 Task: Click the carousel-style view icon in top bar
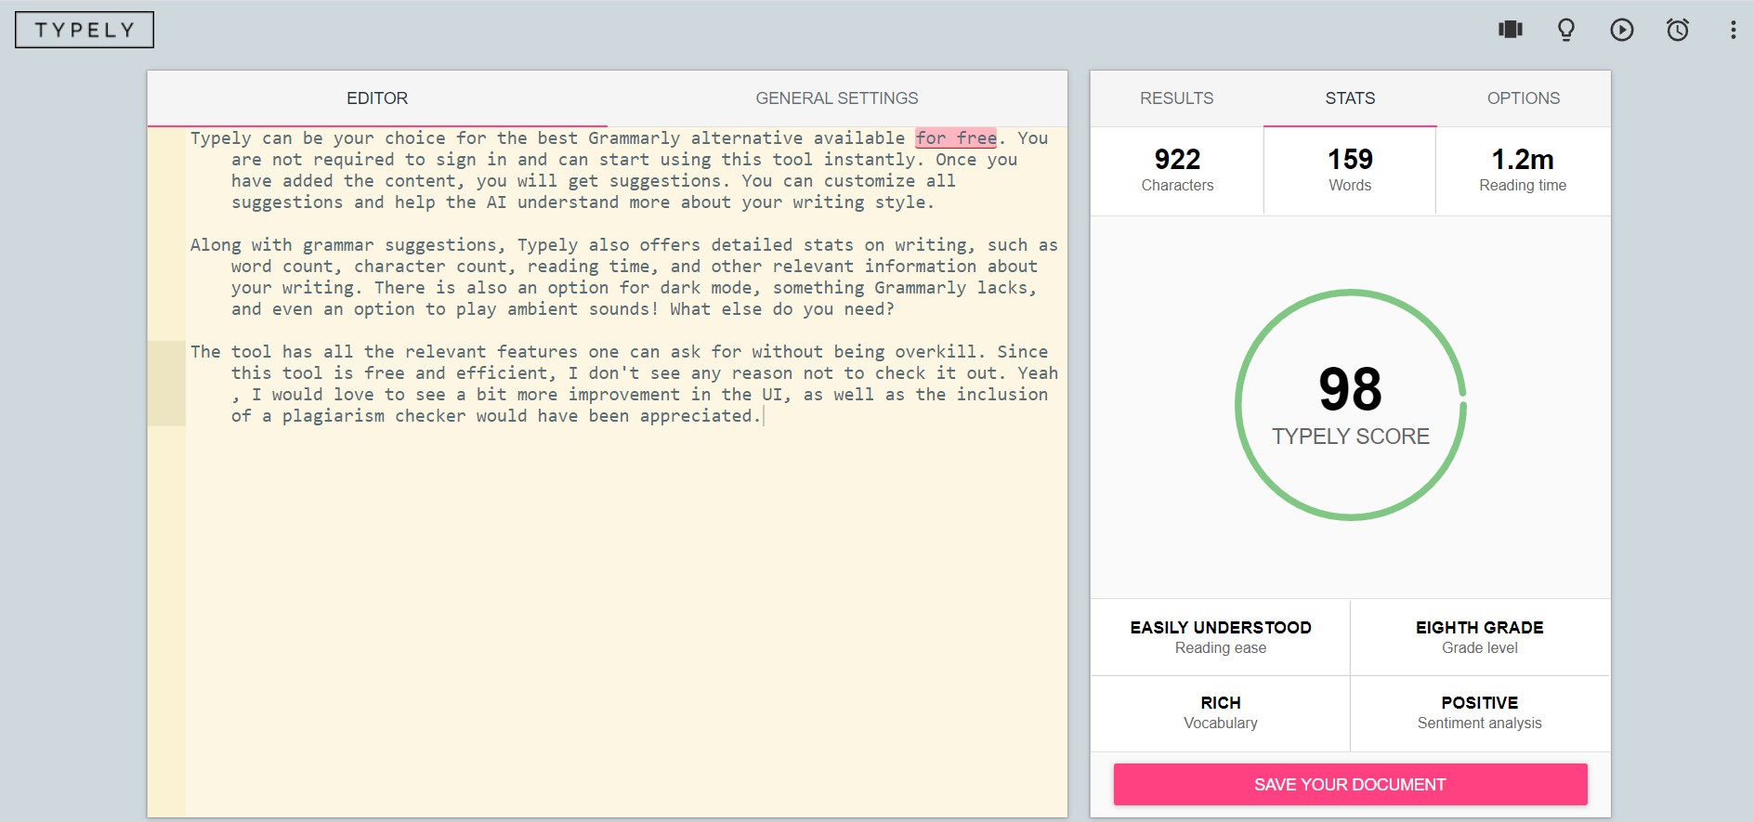pos(1511,30)
